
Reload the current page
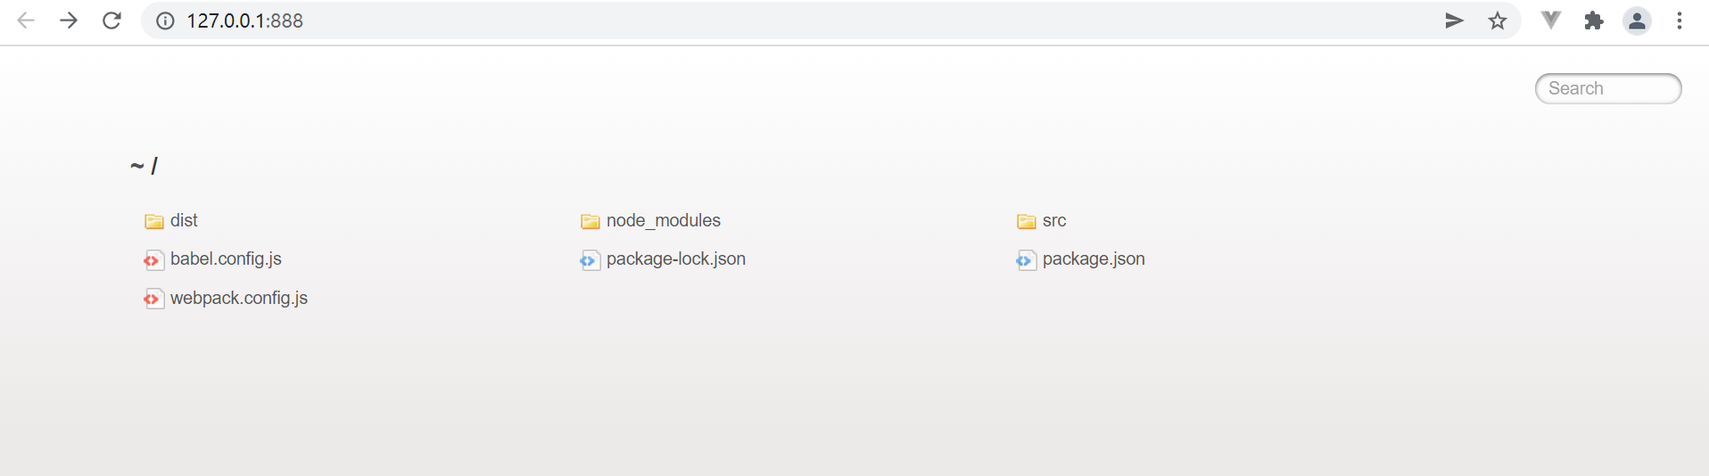[x=111, y=21]
